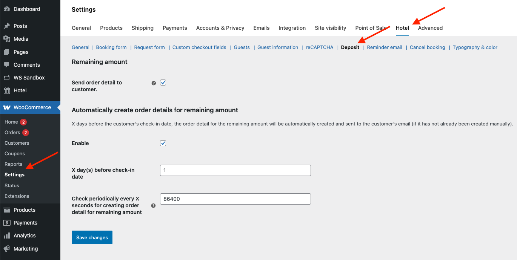
Task: Click the Comments speech bubble icon
Action: pyautogui.click(x=7, y=65)
